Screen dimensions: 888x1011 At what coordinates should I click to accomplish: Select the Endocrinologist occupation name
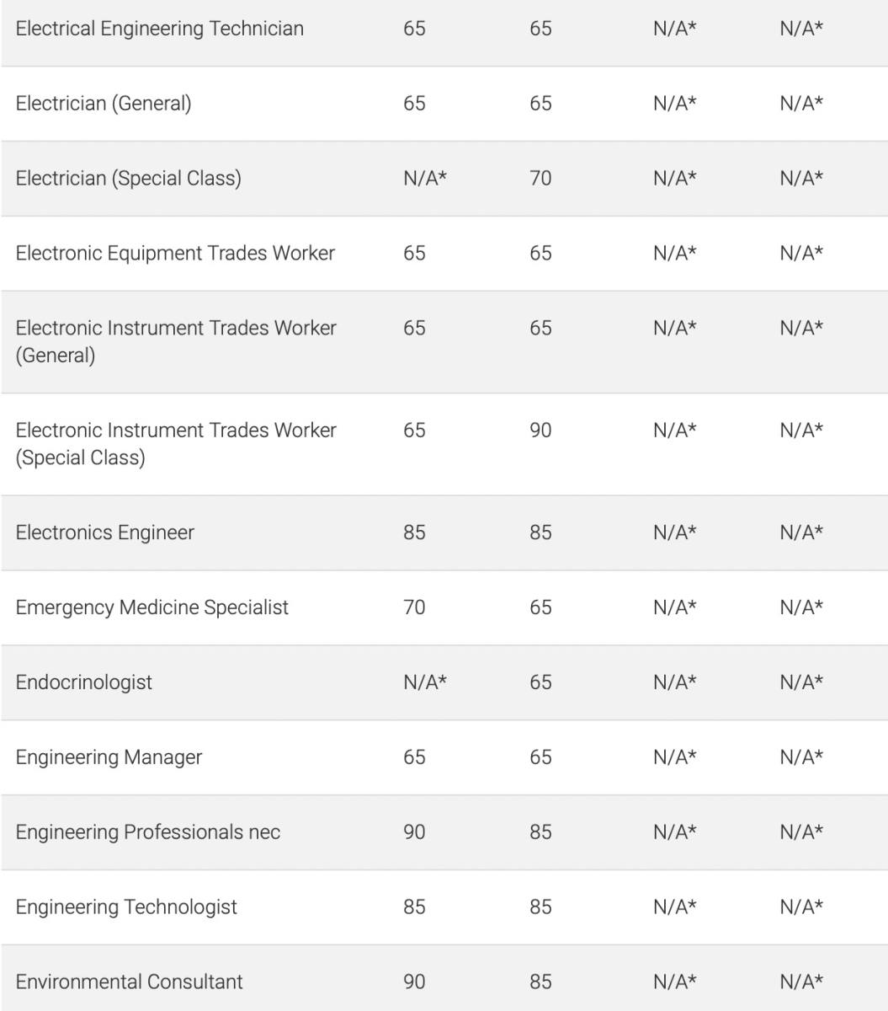84,682
